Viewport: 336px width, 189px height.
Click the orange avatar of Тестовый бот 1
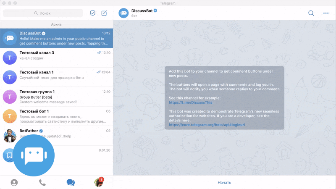pos(10,116)
